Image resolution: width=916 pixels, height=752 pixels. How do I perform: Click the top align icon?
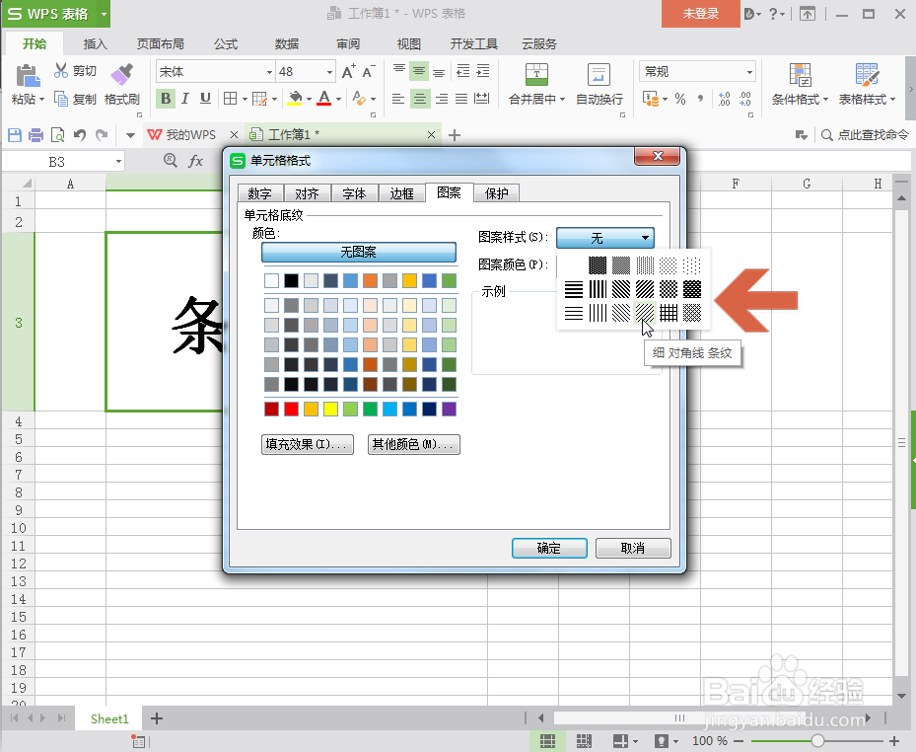pos(399,71)
